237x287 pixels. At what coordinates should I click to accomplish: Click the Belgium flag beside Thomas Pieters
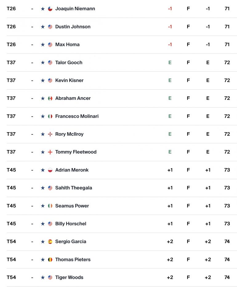click(x=50, y=260)
